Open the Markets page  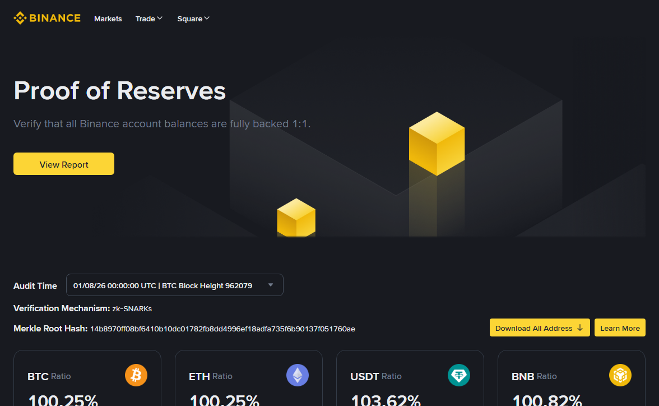108,19
